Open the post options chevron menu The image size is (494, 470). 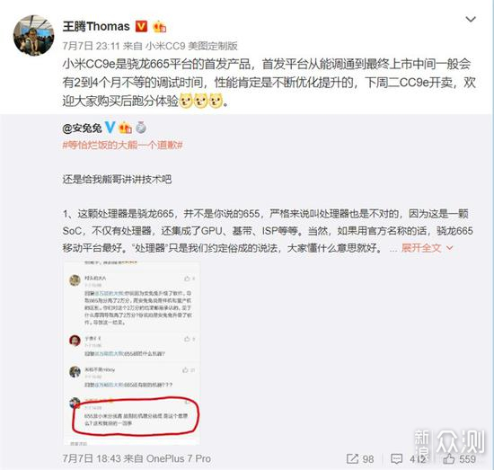471,20
